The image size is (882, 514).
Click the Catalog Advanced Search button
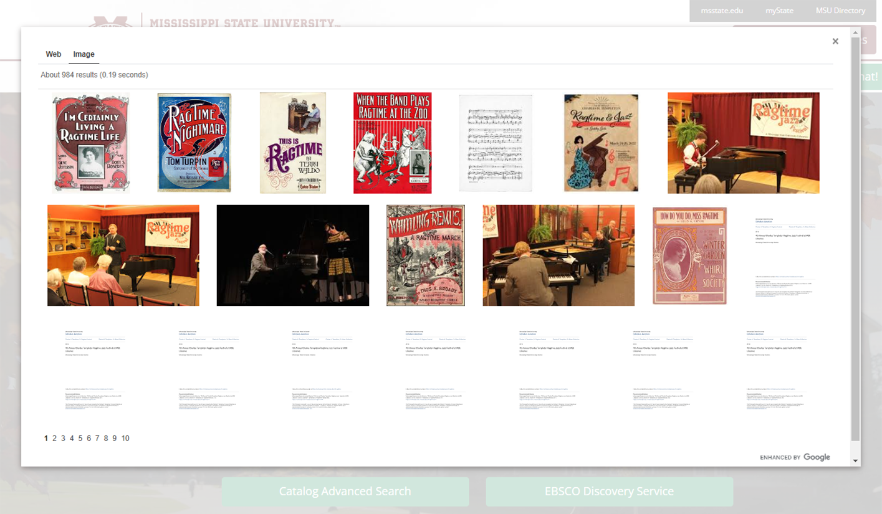coord(345,491)
